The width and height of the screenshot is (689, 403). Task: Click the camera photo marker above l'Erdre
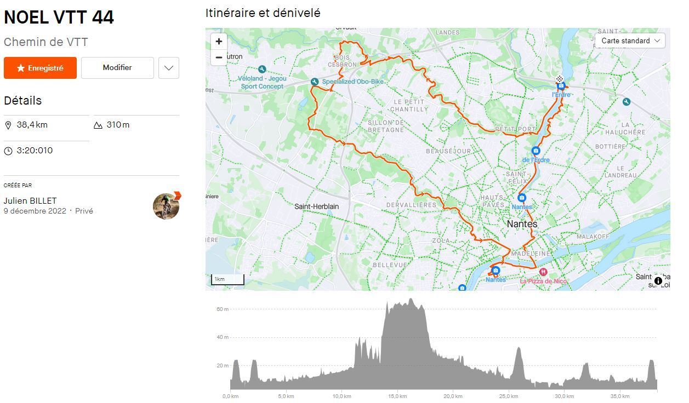561,86
